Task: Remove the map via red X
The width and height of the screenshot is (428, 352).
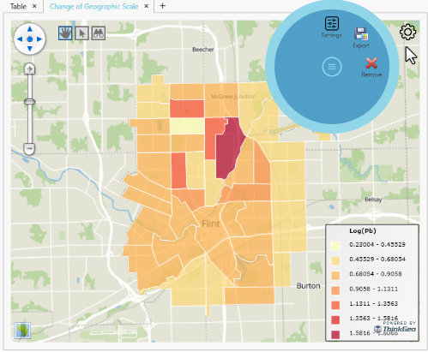Action: (371, 68)
